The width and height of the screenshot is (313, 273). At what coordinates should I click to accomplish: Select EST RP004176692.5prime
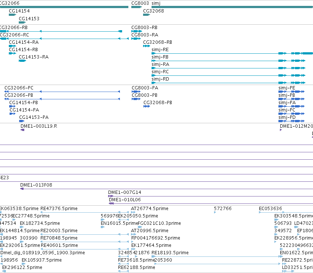tap(156, 238)
